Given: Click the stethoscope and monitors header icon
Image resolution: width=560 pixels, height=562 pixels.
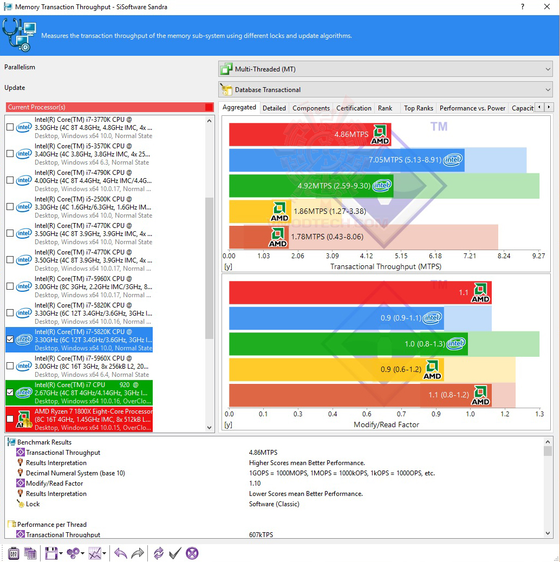Looking at the screenshot, I should (x=19, y=35).
